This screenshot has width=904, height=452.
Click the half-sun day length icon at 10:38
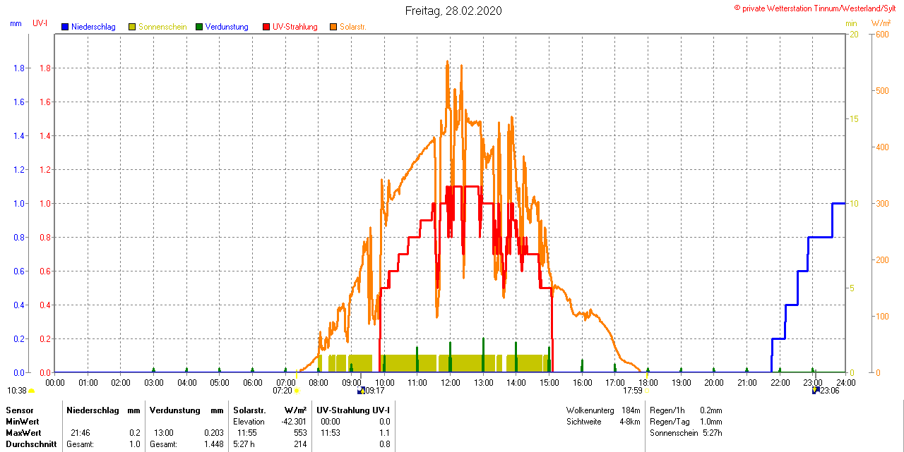31,391
